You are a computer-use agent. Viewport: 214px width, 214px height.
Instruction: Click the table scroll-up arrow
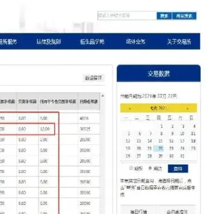point(103,96)
